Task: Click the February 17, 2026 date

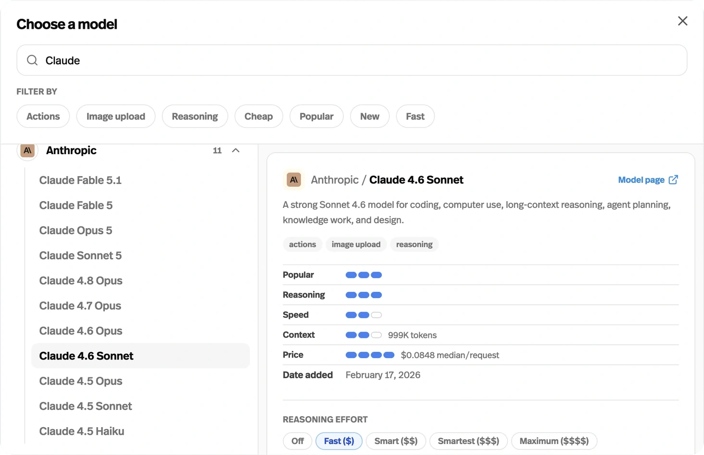Action: 383,375
